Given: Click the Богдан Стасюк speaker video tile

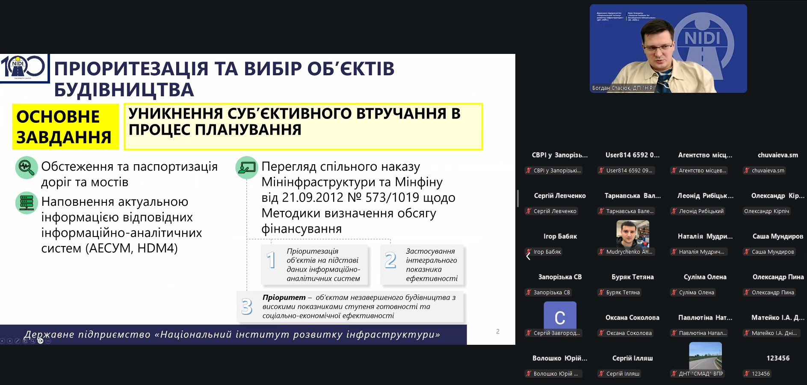Looking at the screenshot, I should pos(668,48).
